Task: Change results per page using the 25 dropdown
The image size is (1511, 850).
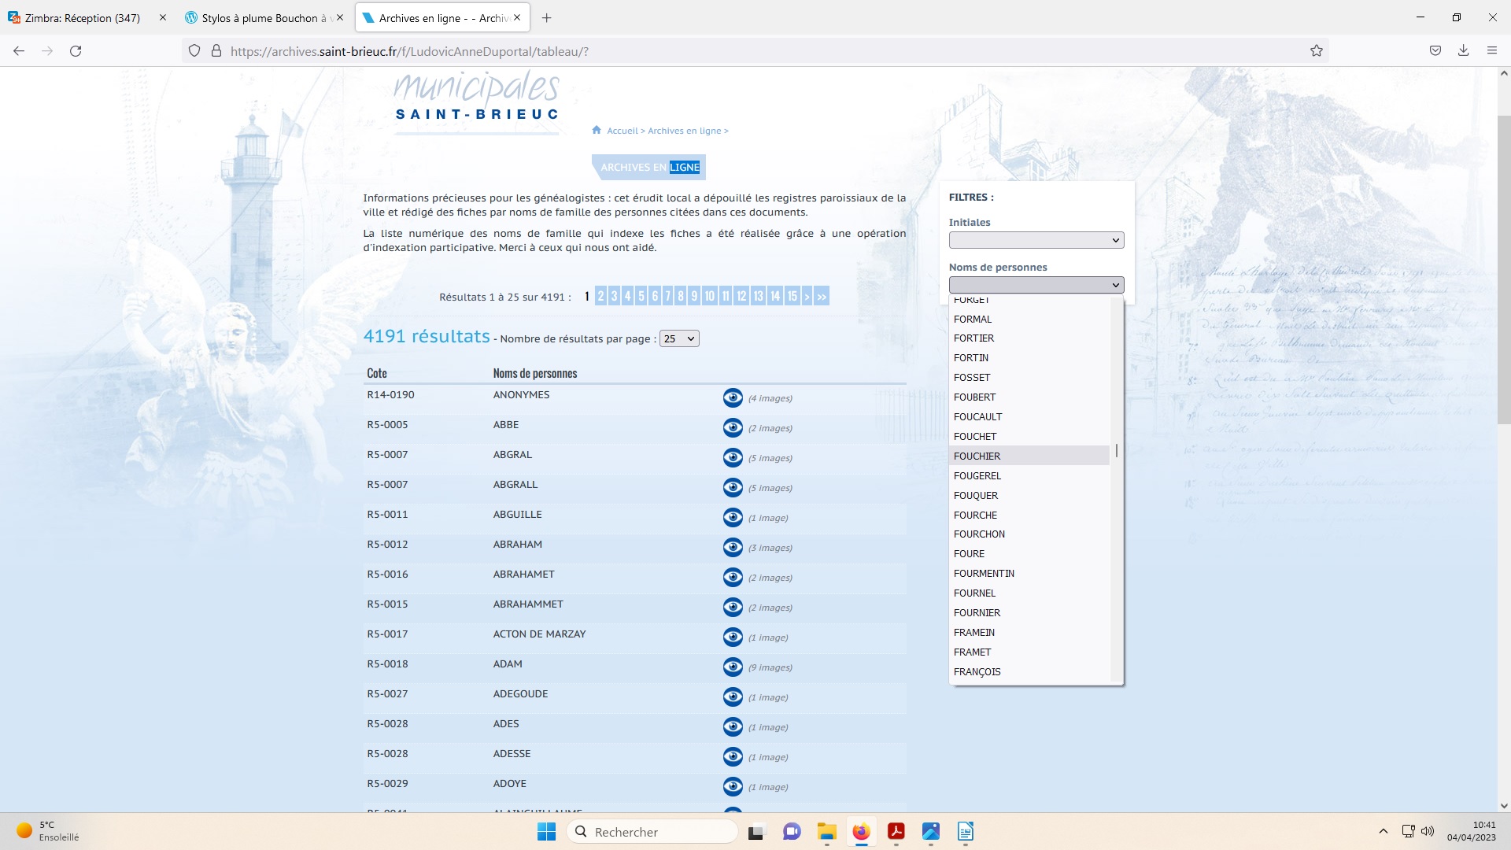Action: pyautogui.click(x=678, y=338)
